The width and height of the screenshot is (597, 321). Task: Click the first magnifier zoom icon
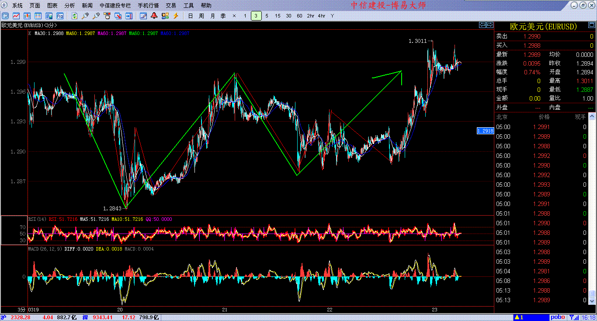tap(85, 16)
